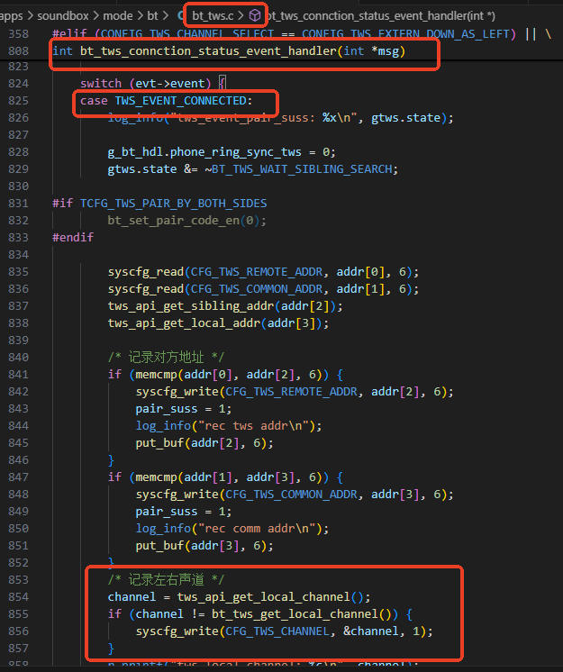563x672 pixels.
Task: Click CFG_TWS_COMMON_ADDR on line 836
Action: (x=256, y=289)
